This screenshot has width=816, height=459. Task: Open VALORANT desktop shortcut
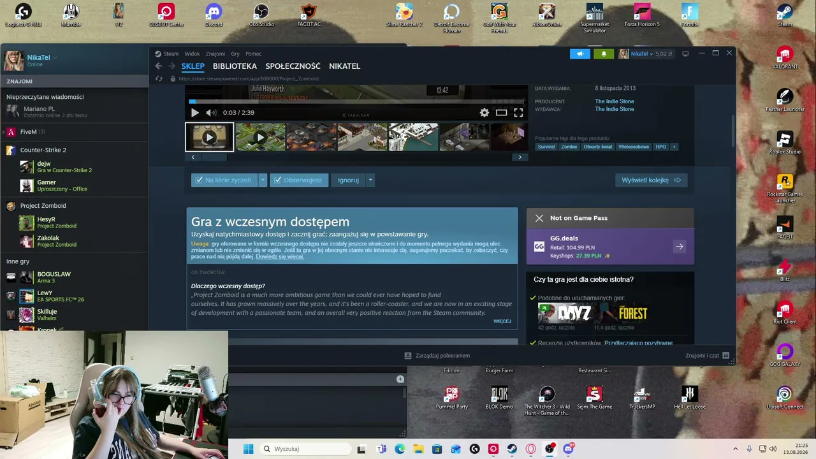click(x=785, y=57)
